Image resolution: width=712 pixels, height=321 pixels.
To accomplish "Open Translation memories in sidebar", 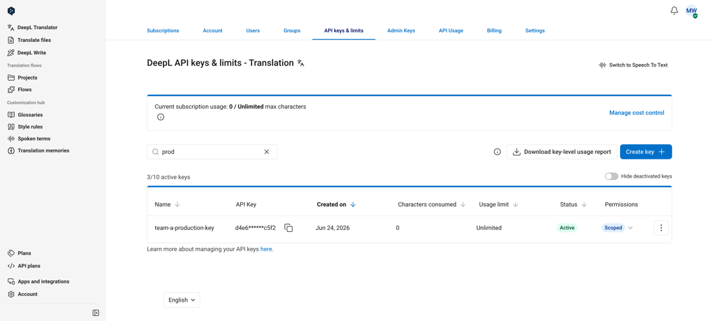I will [39, 150].
